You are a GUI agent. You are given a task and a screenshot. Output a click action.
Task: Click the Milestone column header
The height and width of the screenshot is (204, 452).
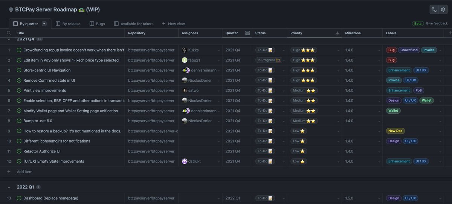pyautogui.click(x=353, y=33)
